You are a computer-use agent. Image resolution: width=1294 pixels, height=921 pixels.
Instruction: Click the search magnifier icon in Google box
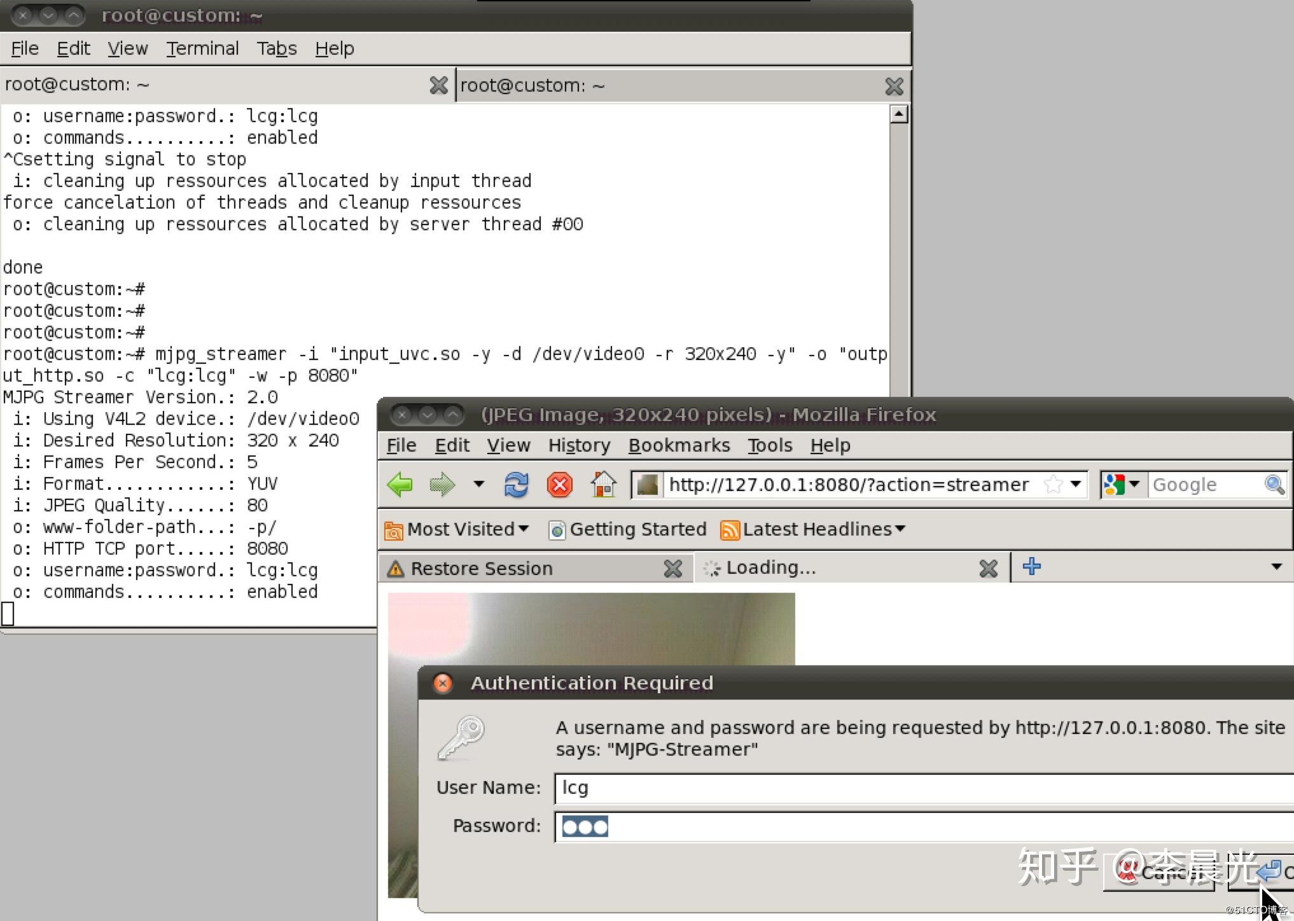point(1274,485)
